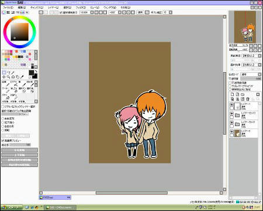263x211 pixels.
Task: Open フィルタ menu
Action: click(81, 8)
